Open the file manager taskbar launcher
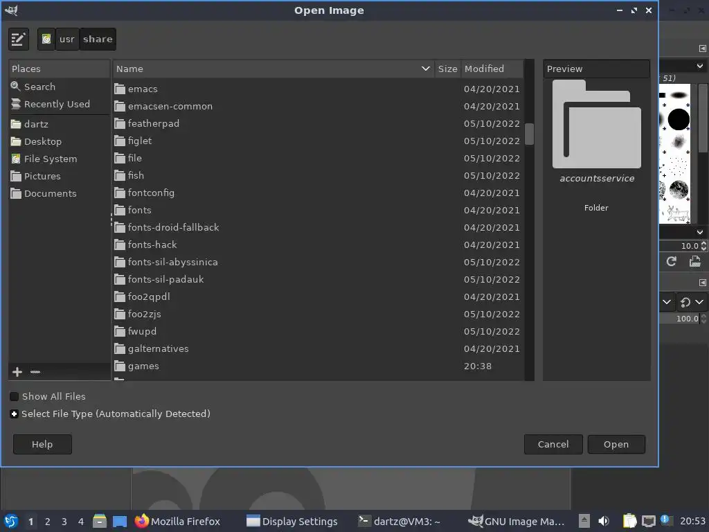 click(100, 521)
